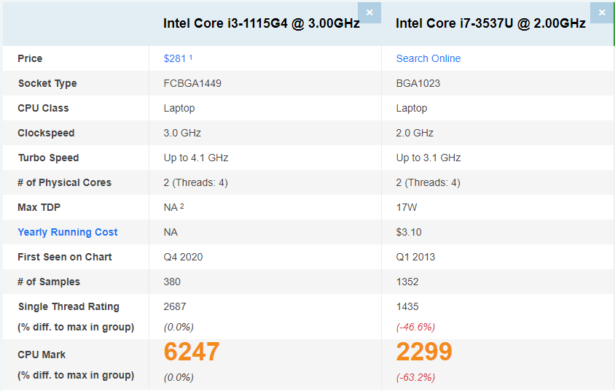The image size is (615, 391).
Task: Open the $281 price link
Action: click(x=175, y=58)
